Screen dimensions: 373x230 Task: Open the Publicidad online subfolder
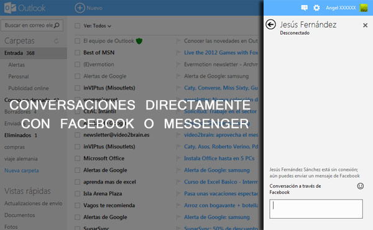(29, 88)
